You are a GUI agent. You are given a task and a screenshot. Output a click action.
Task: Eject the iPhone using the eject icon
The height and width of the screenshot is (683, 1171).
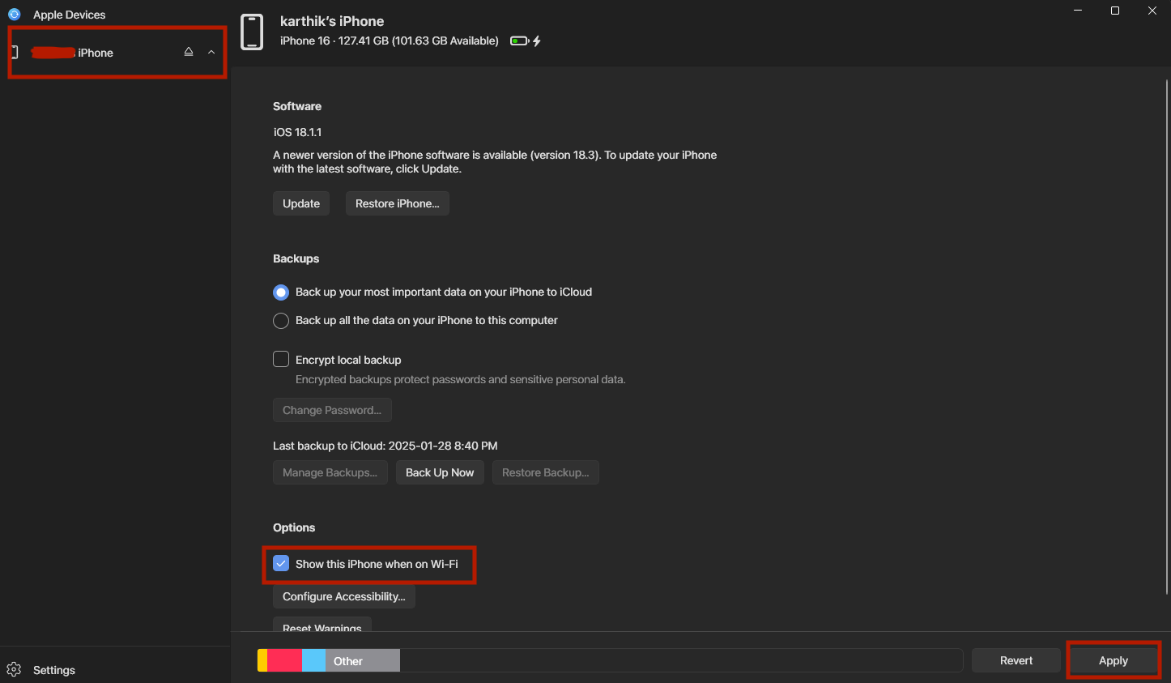189,52
